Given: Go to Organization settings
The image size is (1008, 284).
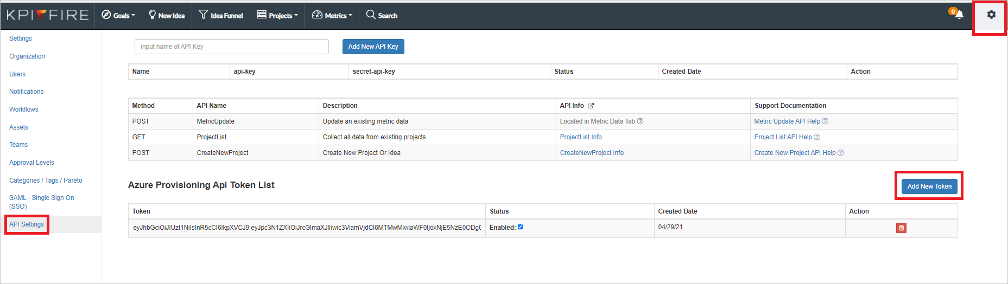Looking at the screenshot, I should 27,56.
